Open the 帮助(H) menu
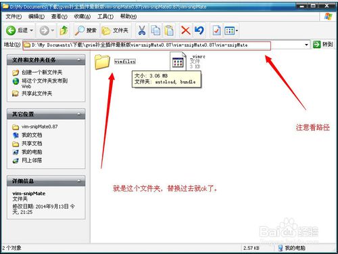The width and height of the screenshot is (338, 254). click(128, 16)
